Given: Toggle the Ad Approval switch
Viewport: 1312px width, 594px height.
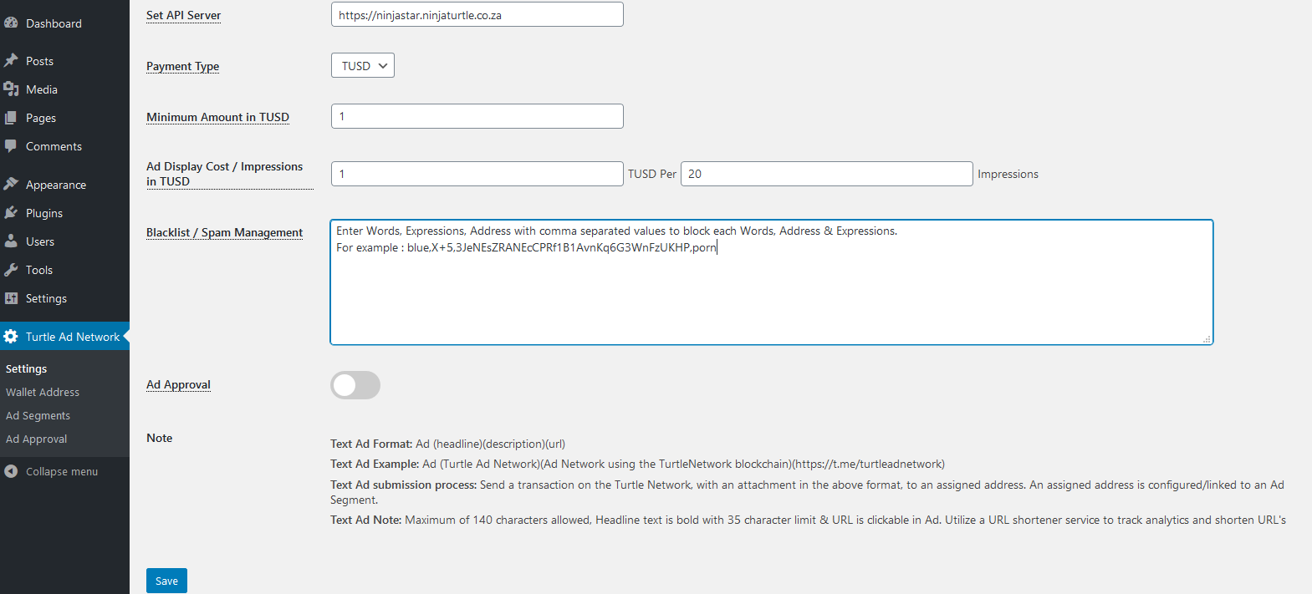Looking at the screenshot, I should 355,385.
